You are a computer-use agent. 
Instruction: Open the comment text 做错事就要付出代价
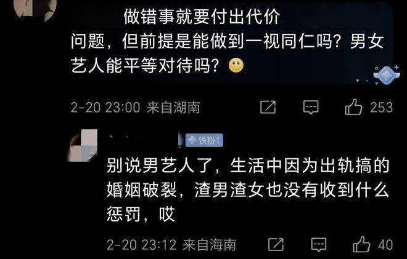202,17
